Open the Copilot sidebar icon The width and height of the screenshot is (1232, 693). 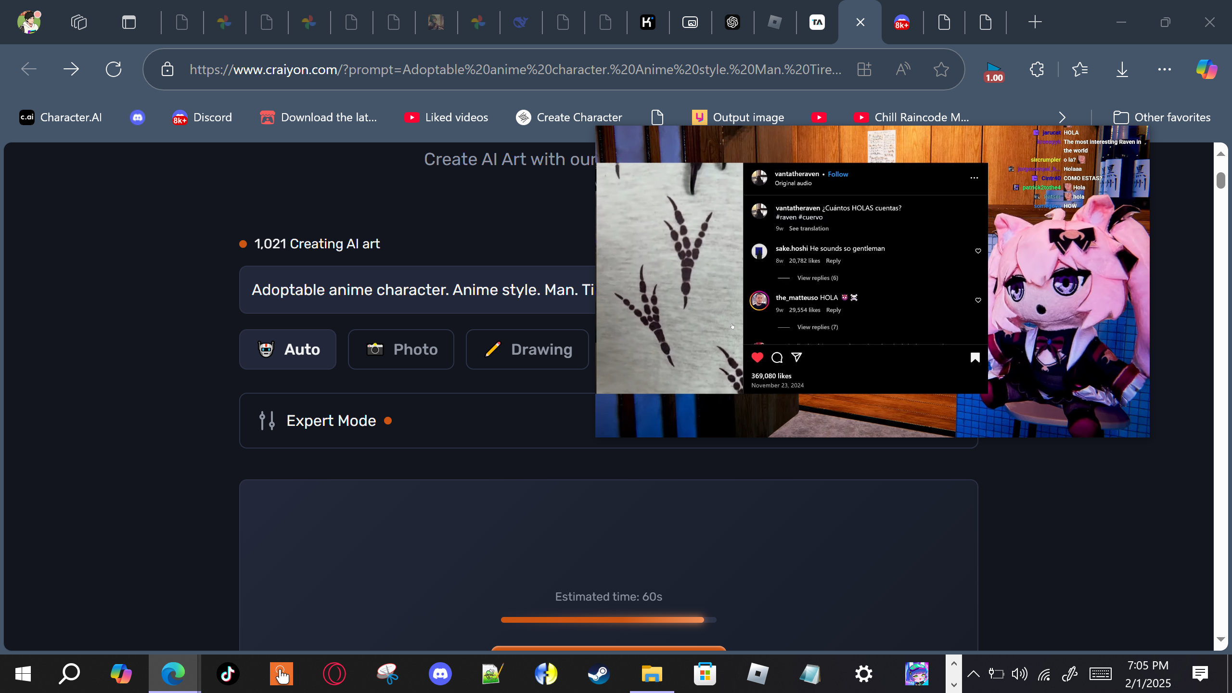point(1206,69)
